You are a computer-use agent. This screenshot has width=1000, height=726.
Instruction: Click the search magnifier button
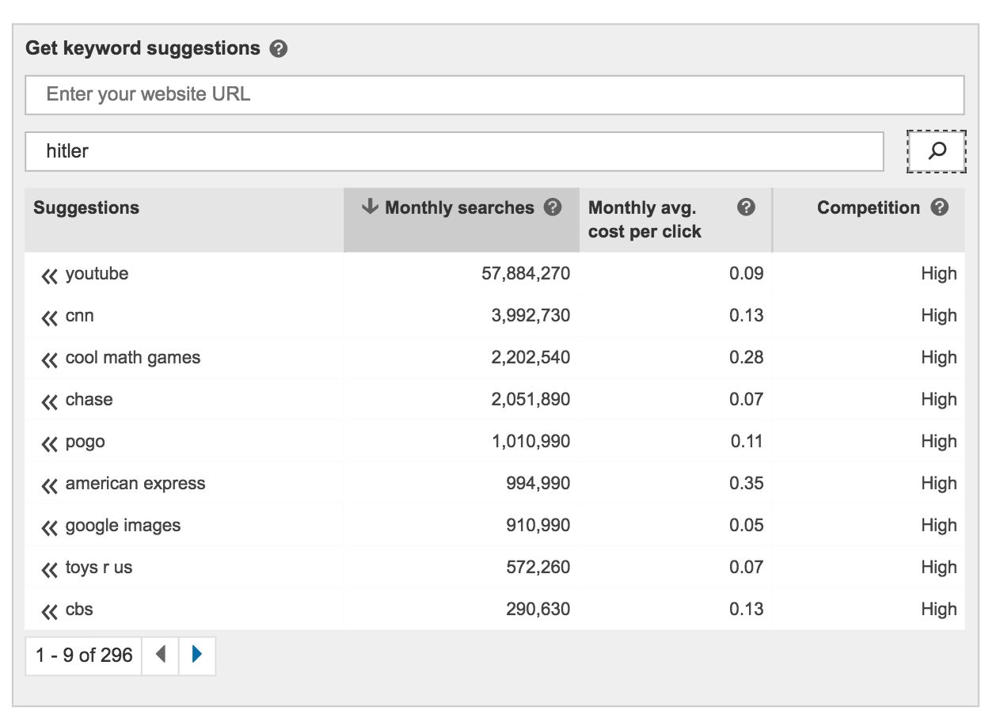tap(937, 151)
